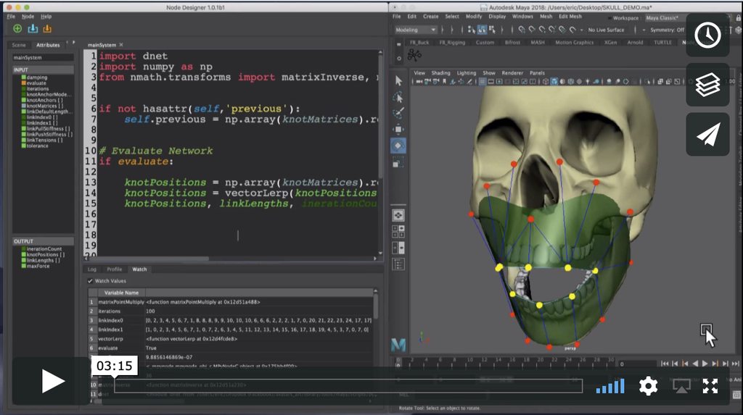Screen dimensions: 743x415
Task: Click the video progress bar
Action: 348,385
